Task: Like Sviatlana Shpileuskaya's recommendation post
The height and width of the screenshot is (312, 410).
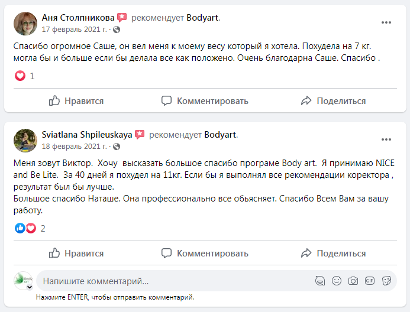Action: click(x=76, y=253)
